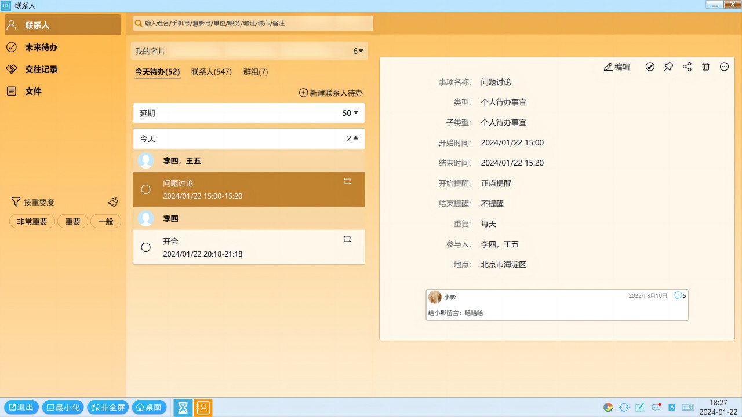This screenshot has width=742, height=417.
Task: Toggle the 非常重要 importance filter
Action: coord(32,221)
